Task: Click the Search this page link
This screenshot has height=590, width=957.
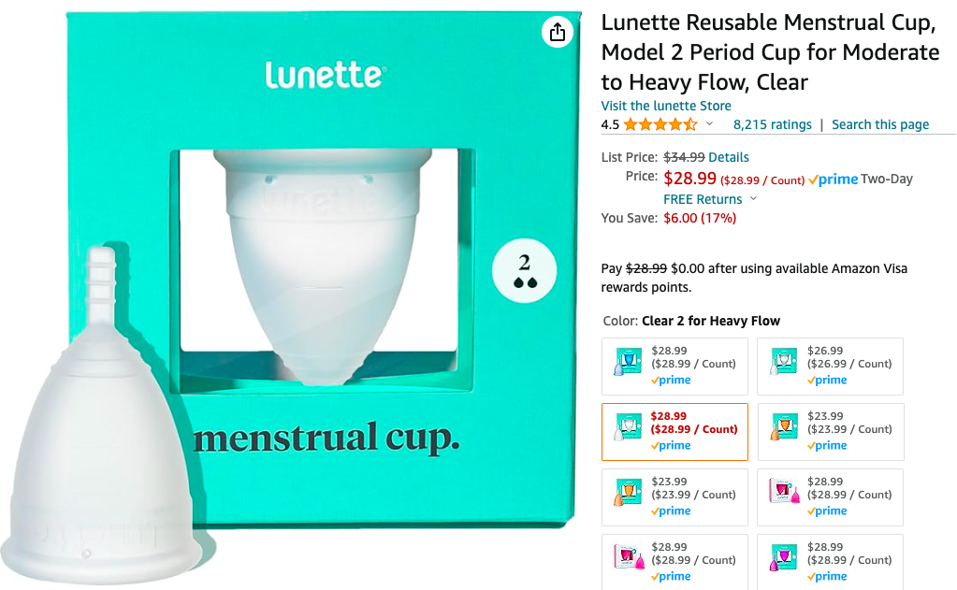Action: tap(880, 124)
